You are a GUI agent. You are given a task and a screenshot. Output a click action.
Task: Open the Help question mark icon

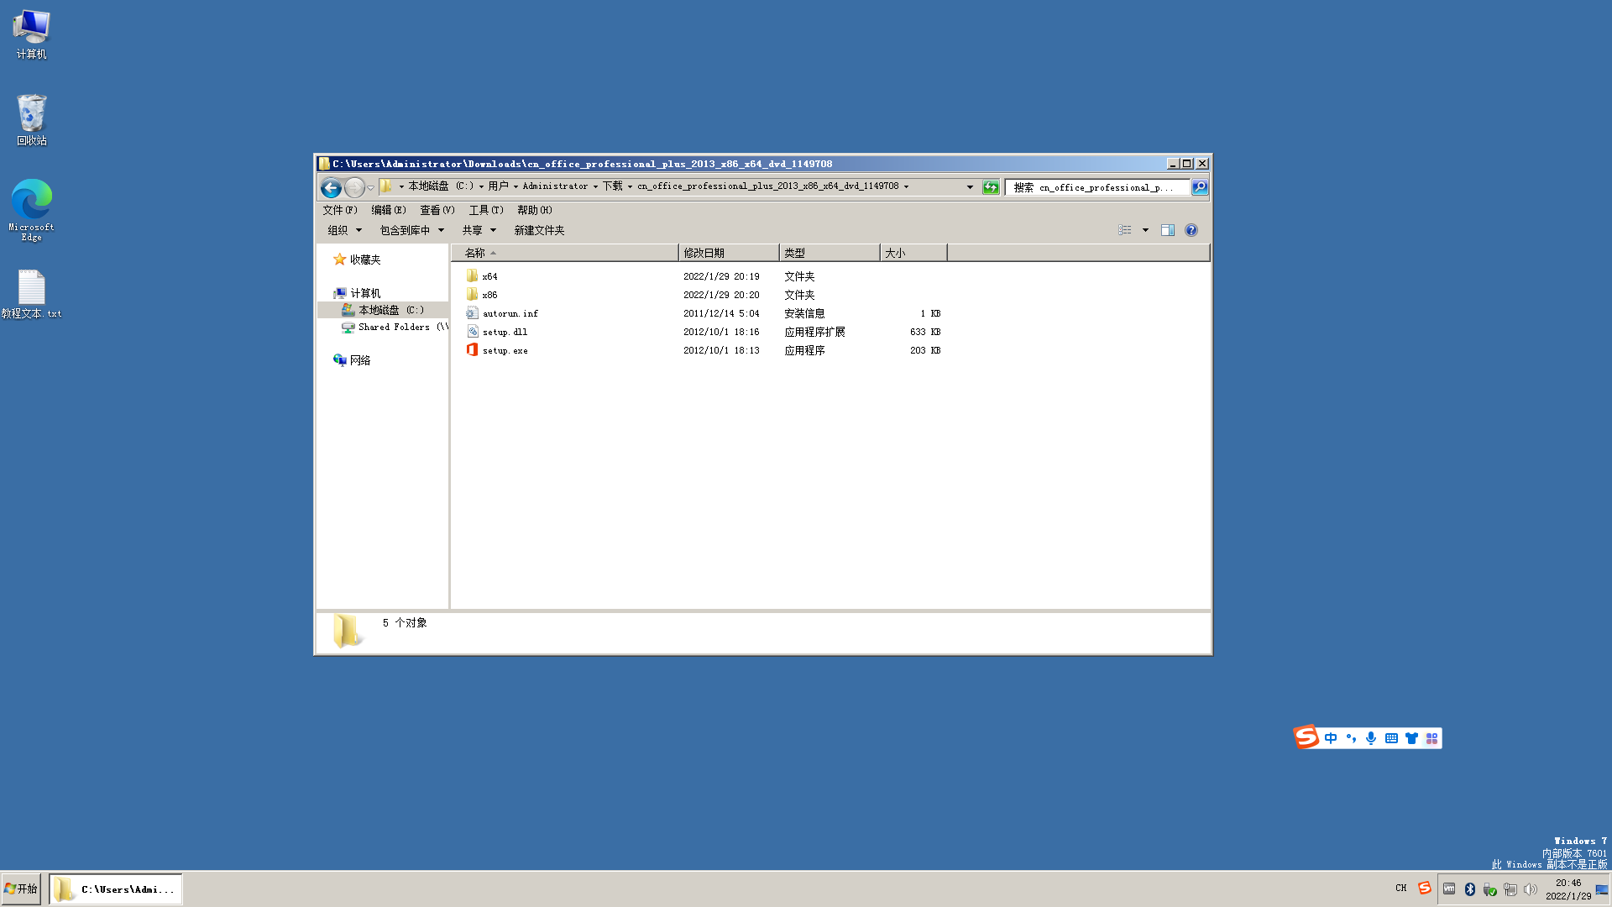click(x=1191, y=230)
